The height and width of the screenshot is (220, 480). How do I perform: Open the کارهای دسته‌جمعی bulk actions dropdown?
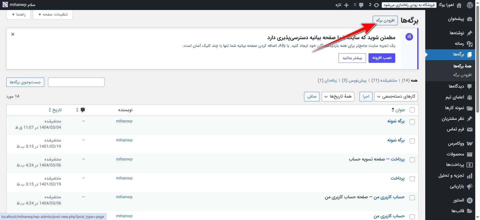click(396, 97)
